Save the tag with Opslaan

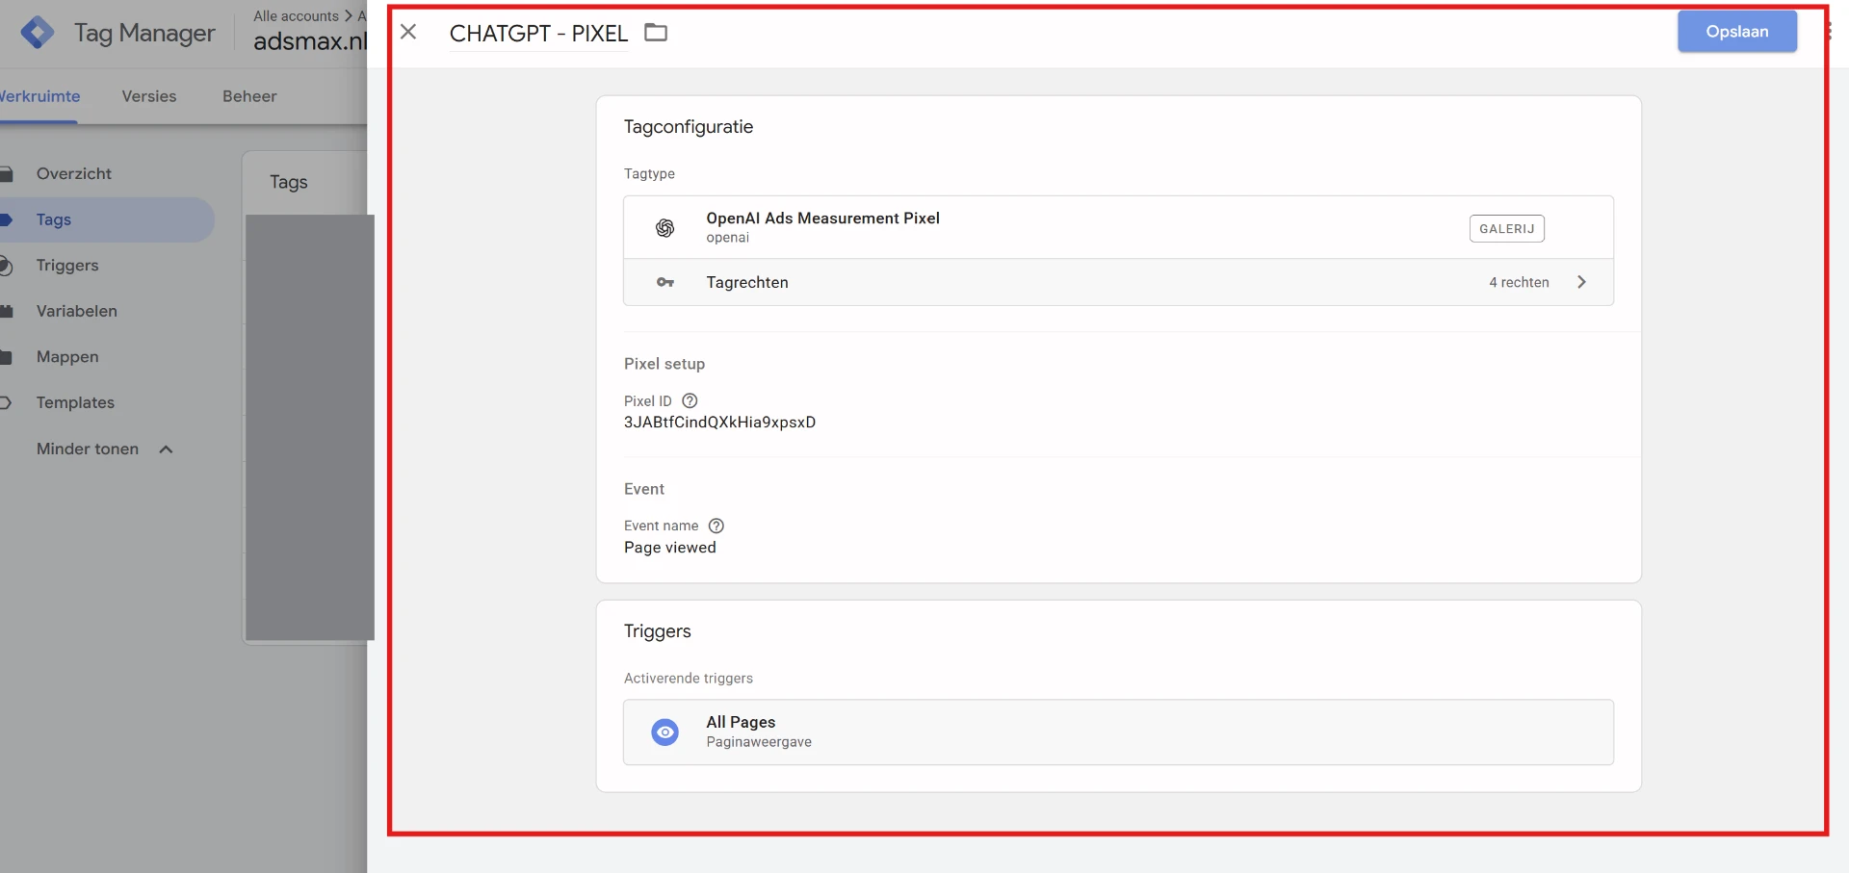coord(1736,32)
